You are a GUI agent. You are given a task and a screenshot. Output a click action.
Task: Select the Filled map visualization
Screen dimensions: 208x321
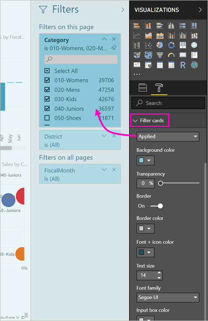click(x=137, y=55)
